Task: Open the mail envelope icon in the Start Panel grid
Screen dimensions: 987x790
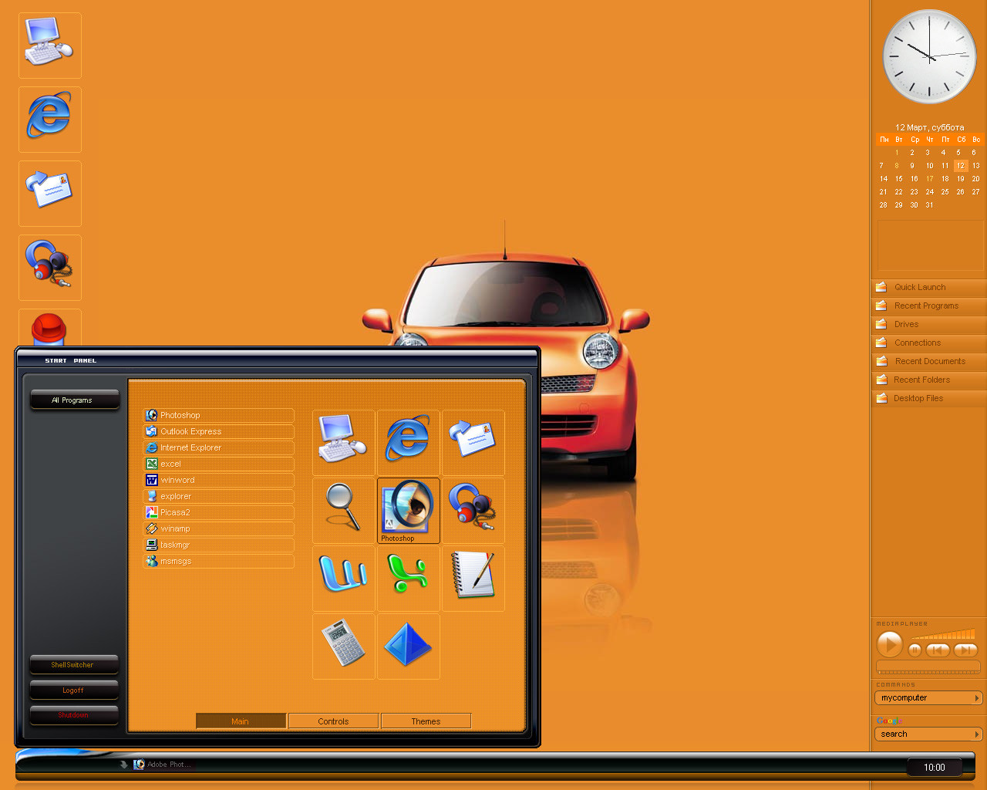Action: coord(473,442)
